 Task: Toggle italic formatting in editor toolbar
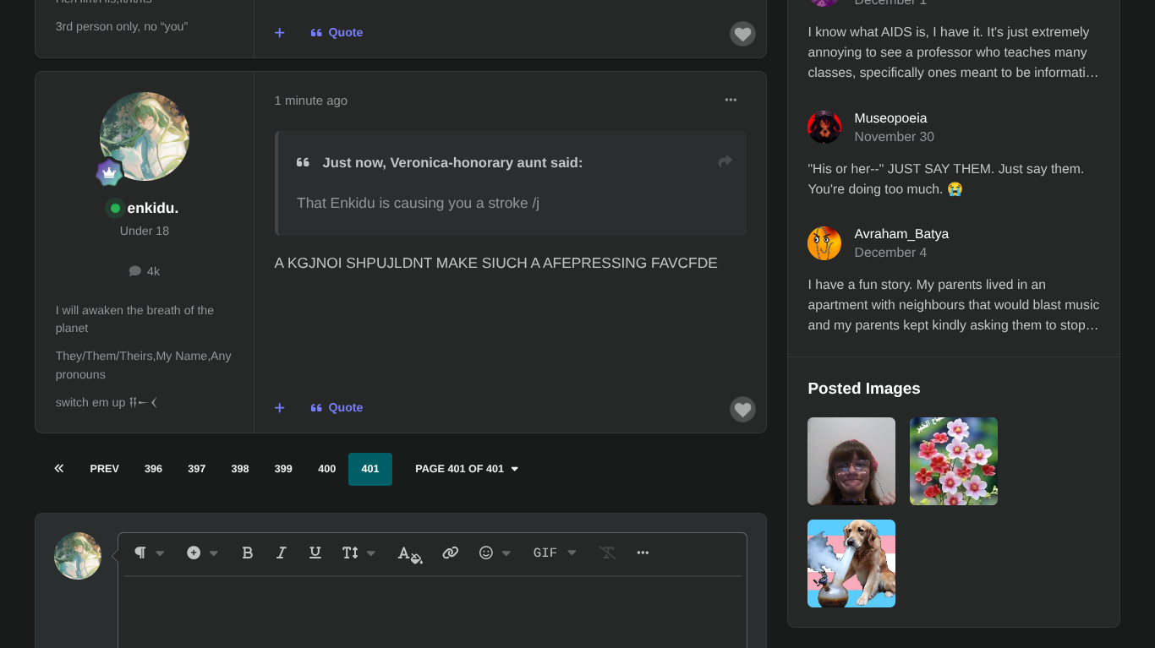(282, 553)
